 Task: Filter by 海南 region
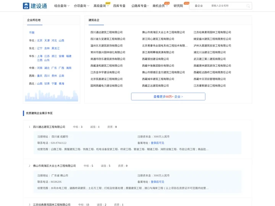pos(69,68)
